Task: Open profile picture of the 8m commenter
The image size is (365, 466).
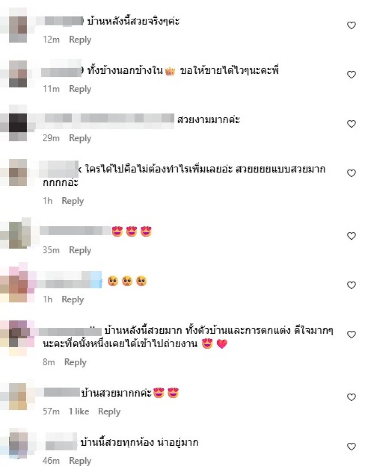Action: point(18,334)
